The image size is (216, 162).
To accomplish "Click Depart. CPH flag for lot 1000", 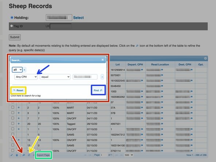I will pyautogui.click(x=142, y=91).
